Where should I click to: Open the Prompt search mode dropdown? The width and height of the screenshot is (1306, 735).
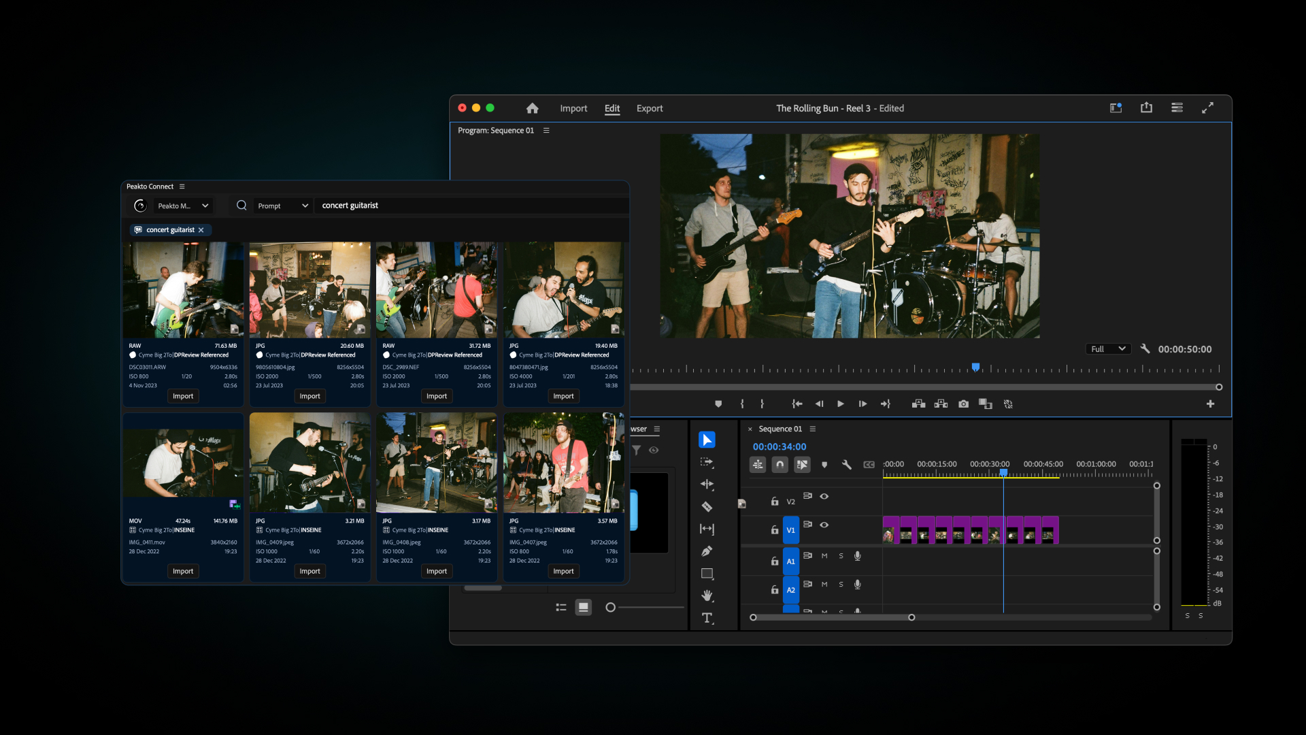[283, 206]
